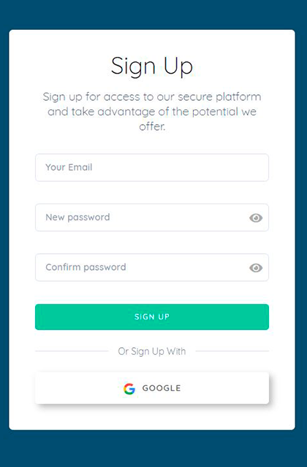
Task: Click the divider line right of Or Sign Up With
Action: [x=232, y=351]
